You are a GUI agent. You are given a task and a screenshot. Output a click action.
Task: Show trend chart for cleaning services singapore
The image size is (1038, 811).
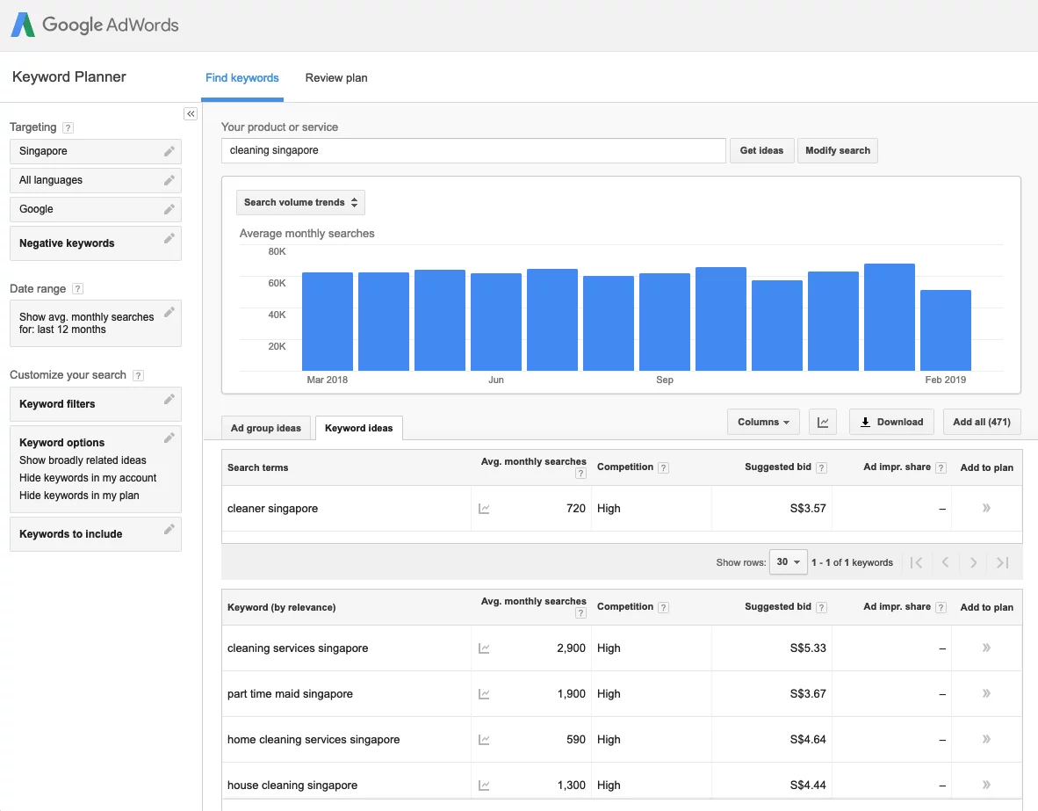[484, 648]
